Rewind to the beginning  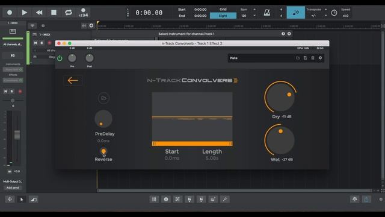(39, 13)
